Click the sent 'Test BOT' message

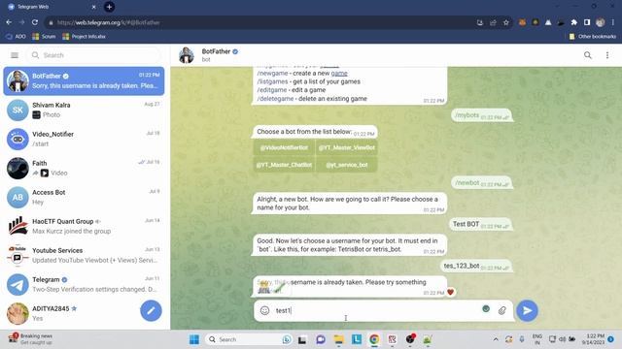coord(480,224)
